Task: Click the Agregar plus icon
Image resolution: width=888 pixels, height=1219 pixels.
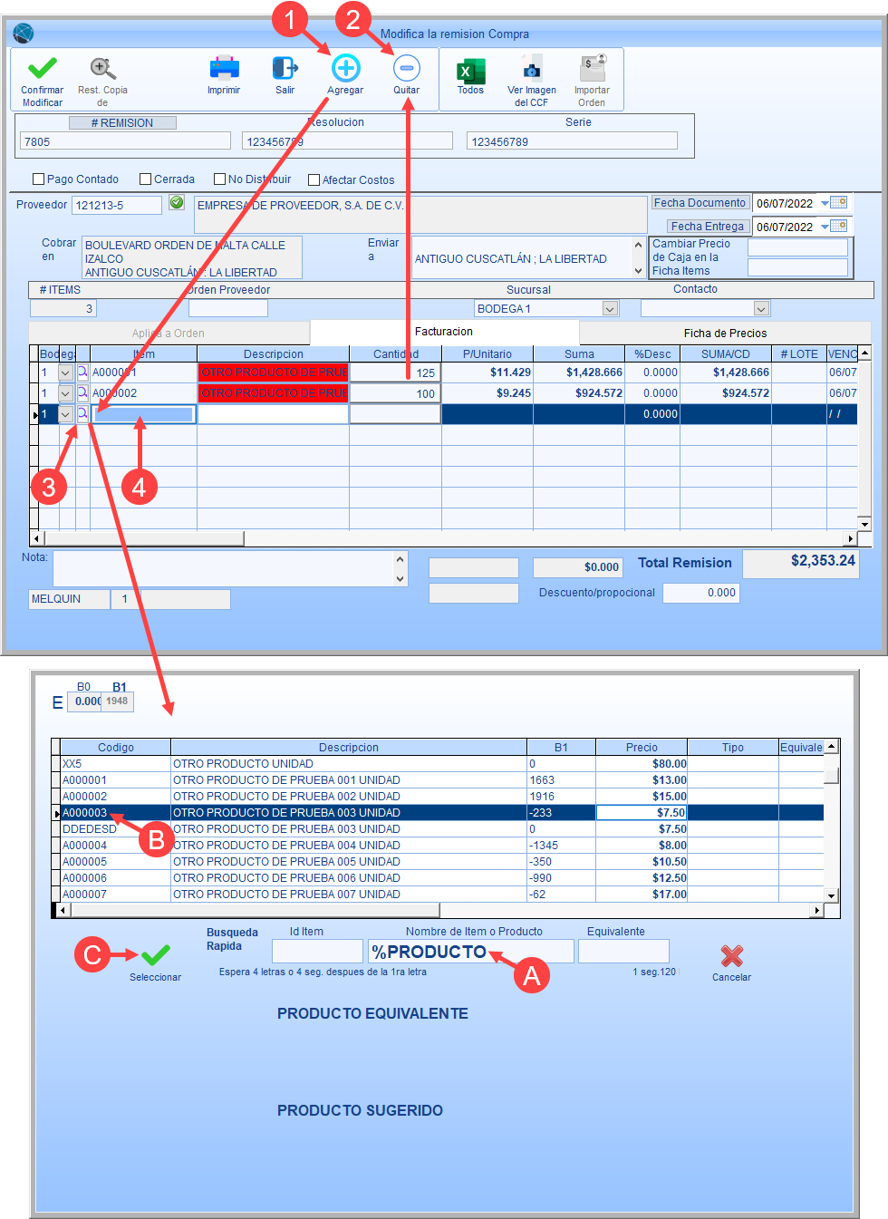Action: (x=345, y=68)
